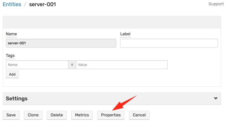This screenshot has width=227, height=126.
Task: Open the Entities breadcrumb link
Action: pyautogui.click(x=12, y=4)
